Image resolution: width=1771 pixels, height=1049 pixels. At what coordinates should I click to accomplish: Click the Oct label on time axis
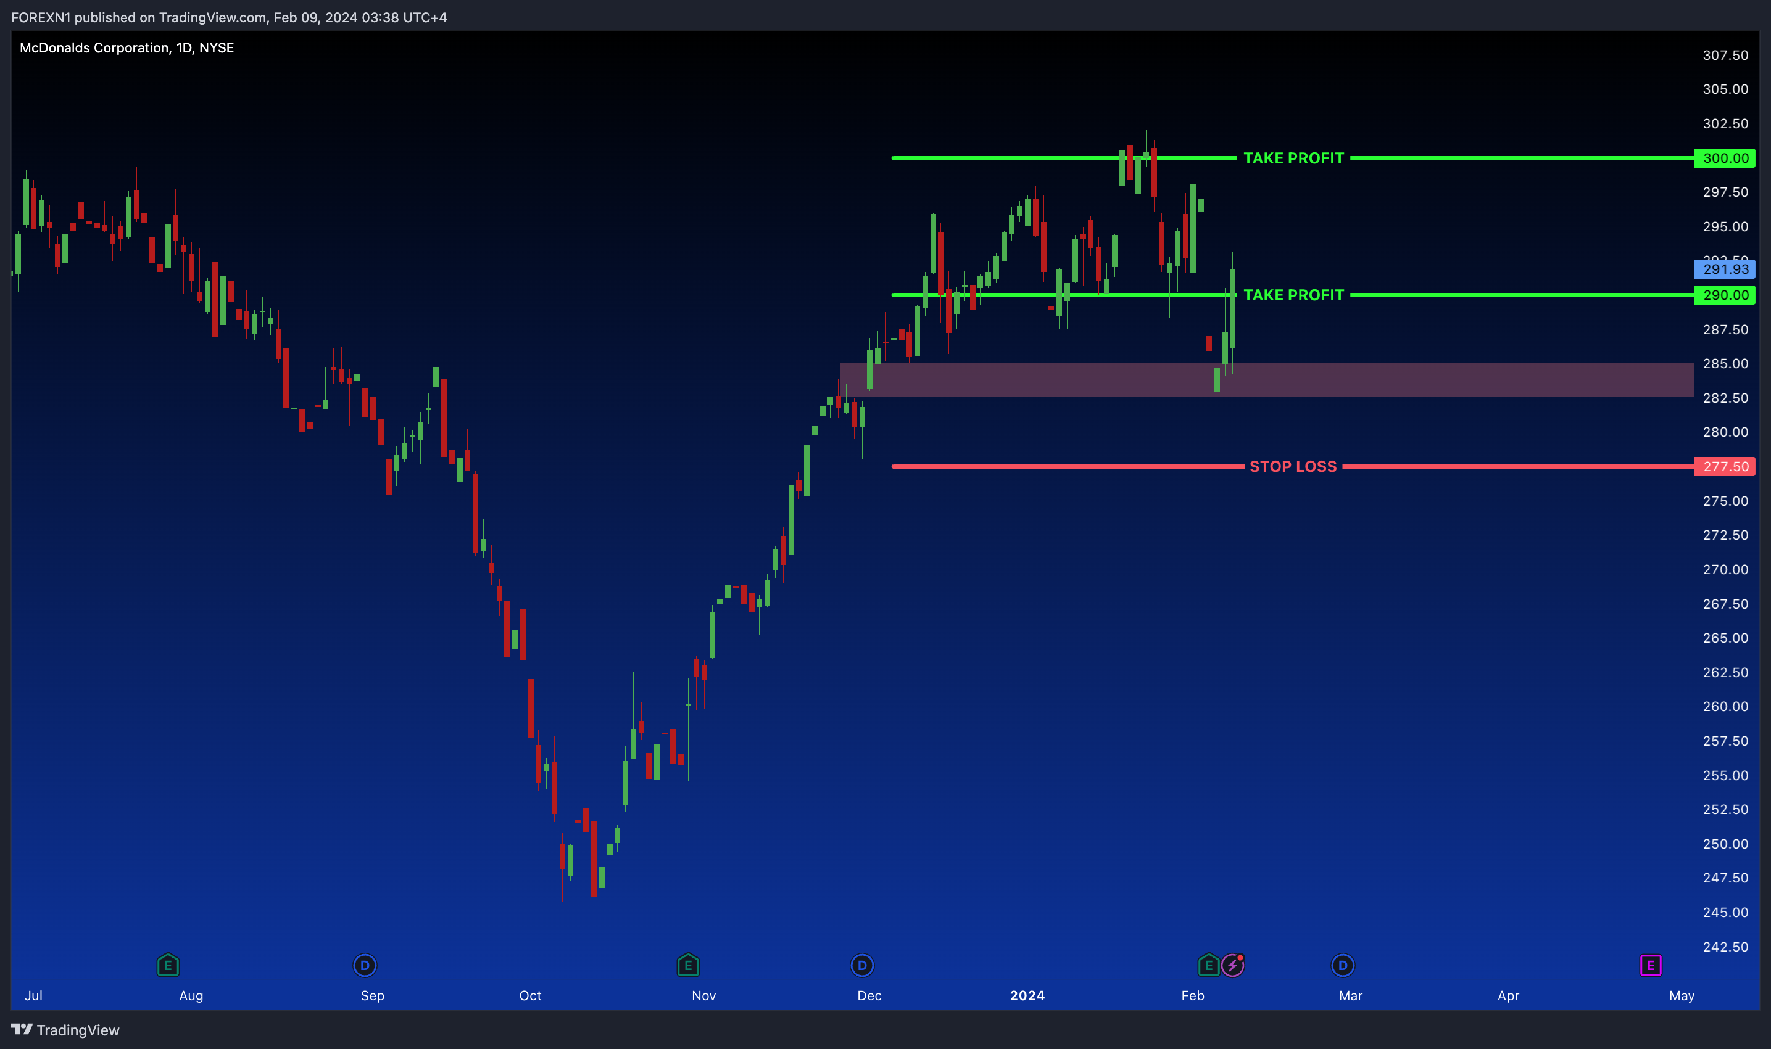coord(531,995)
